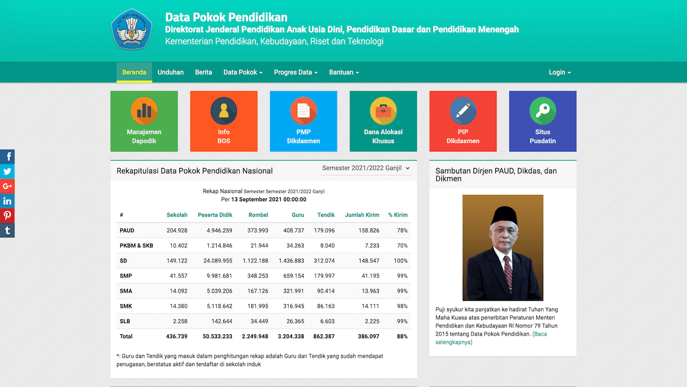The height and width of the screenshot is (387, 687).
Task: Click Total Jumlah Kirim value 386.097
Action: coord(368,336)
